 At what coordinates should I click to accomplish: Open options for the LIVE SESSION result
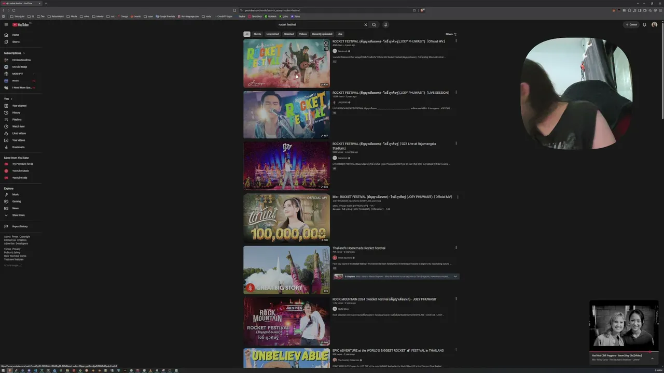tap(456, 92)
